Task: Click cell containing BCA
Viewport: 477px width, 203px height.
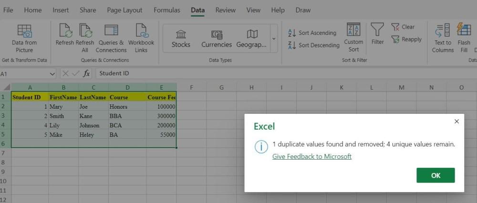Action: (x=127, y=125)
